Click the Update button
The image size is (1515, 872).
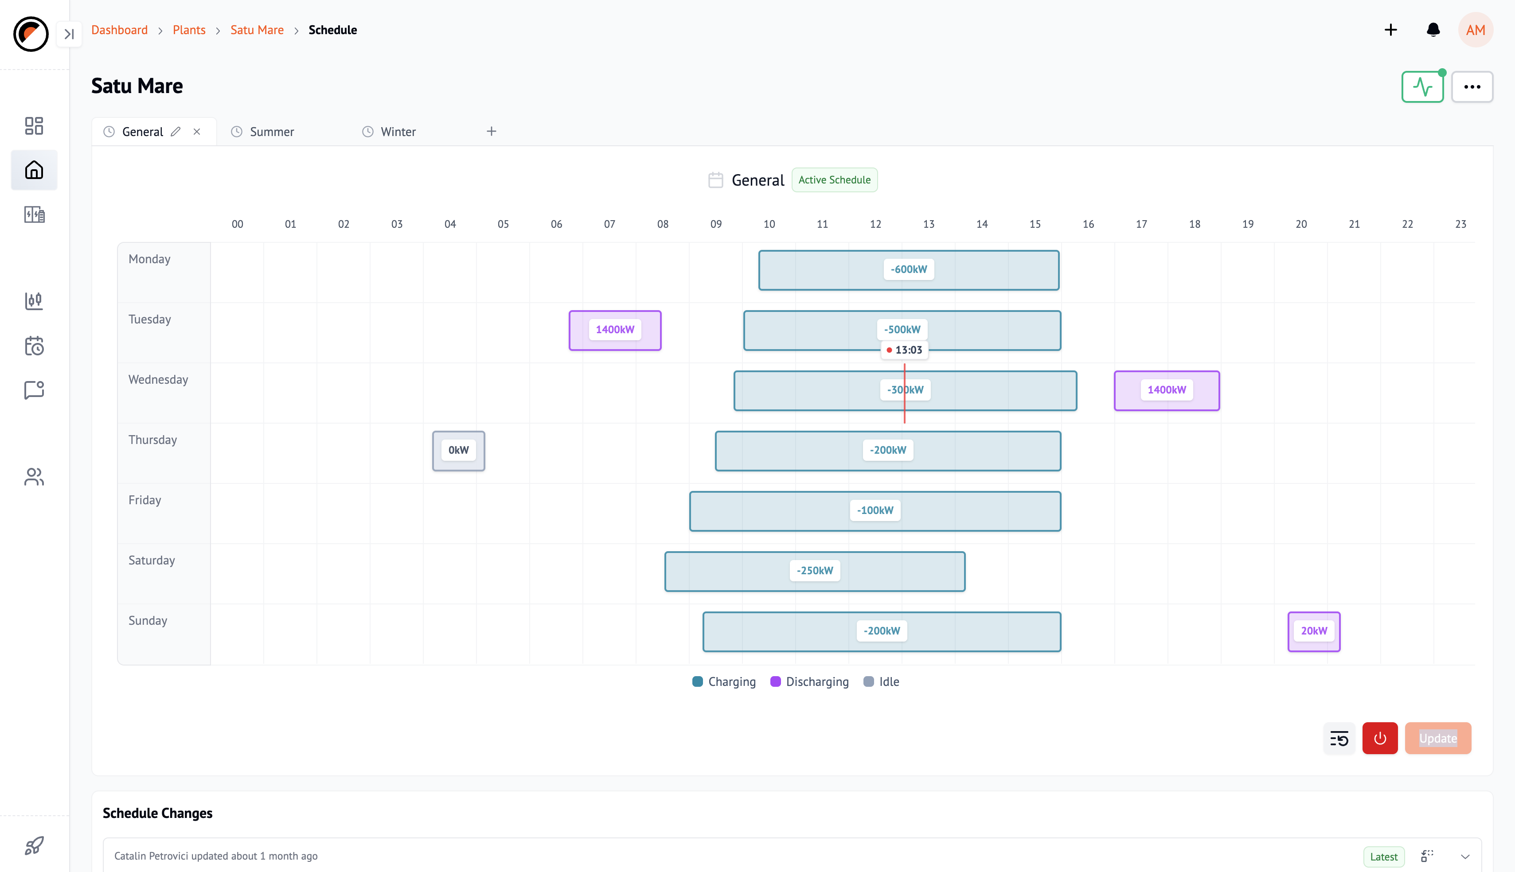(1438, 739)
